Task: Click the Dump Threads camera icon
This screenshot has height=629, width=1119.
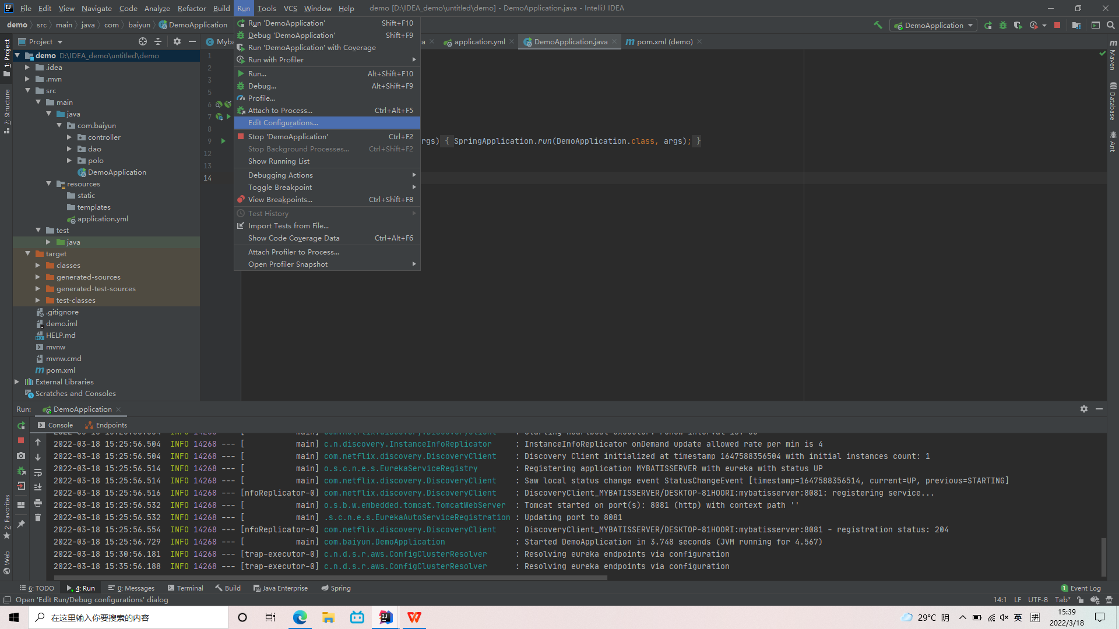Action: [x=21, y=455]
